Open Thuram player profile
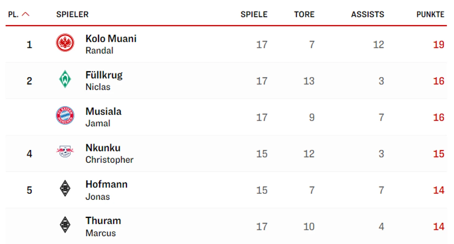This screenshot has width=454, height=244. (103, 221)
